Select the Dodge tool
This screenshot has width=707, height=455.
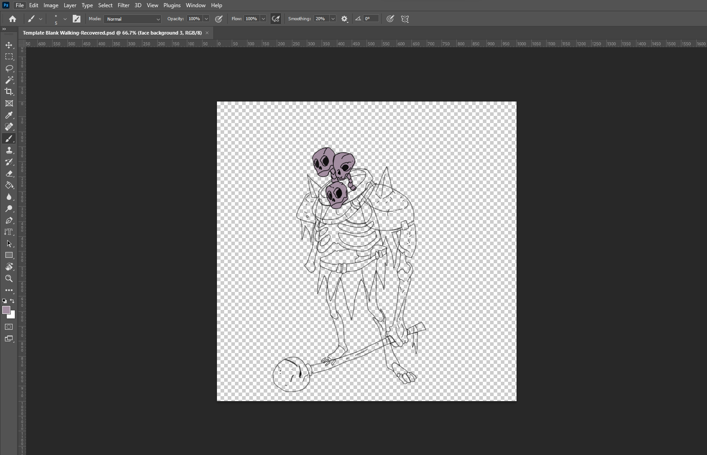click(9, 208)
